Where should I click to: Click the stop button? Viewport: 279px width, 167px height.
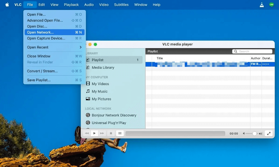click(111, 133)
